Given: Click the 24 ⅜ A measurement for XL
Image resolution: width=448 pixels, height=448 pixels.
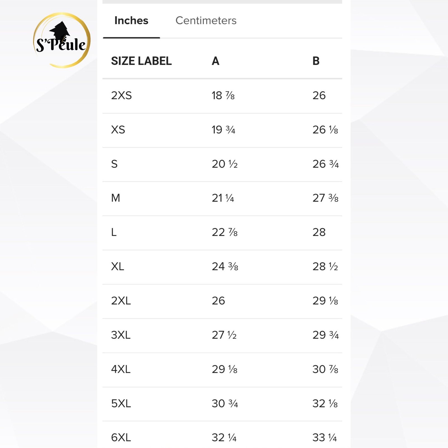Looking at the screenshot, I should [225, 267].
